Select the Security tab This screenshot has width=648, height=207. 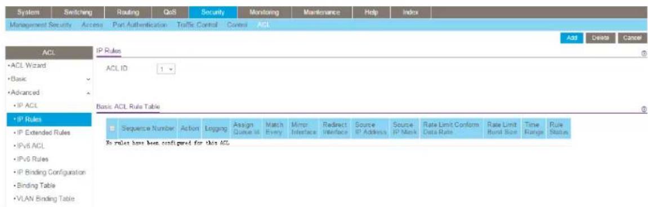[213, 13]
